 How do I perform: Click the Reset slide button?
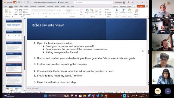point(25,12)
